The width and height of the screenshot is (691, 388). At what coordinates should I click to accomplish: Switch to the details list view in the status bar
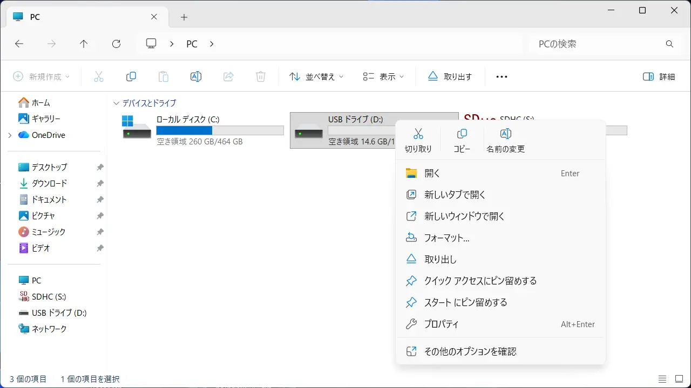click(x=662, y=379)
